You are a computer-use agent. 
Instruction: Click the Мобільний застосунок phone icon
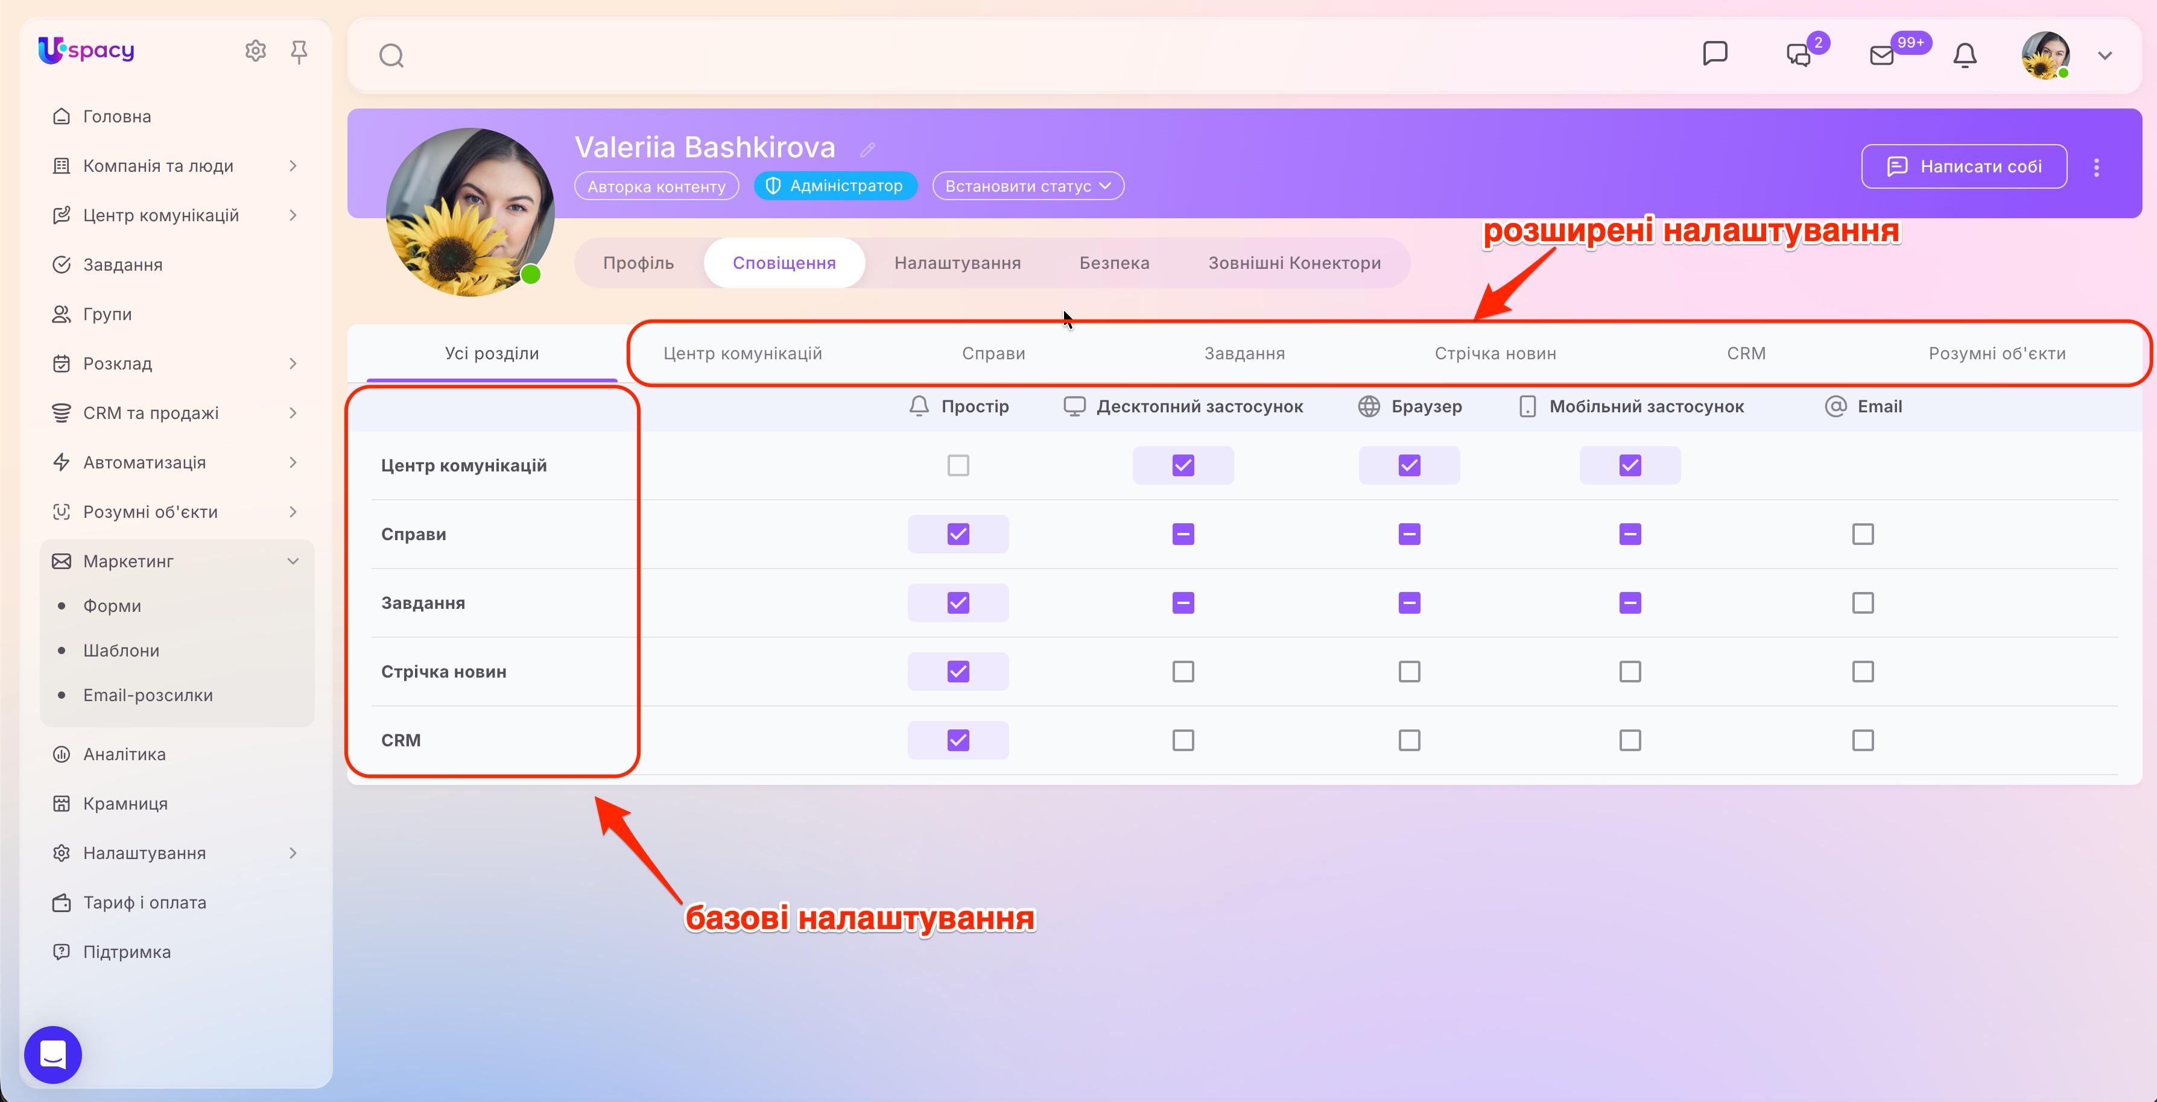[1527, 406]
